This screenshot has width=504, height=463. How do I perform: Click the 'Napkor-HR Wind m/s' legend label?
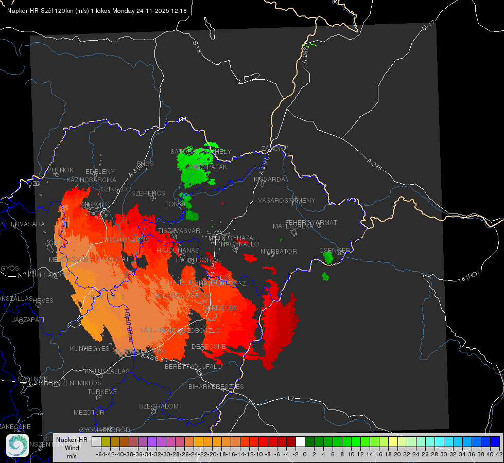click(x=72, y=448)
